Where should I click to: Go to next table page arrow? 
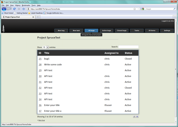point(137,117)
